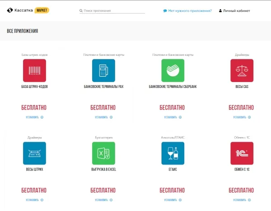Click the Все приложения heading

click(23, 31)
